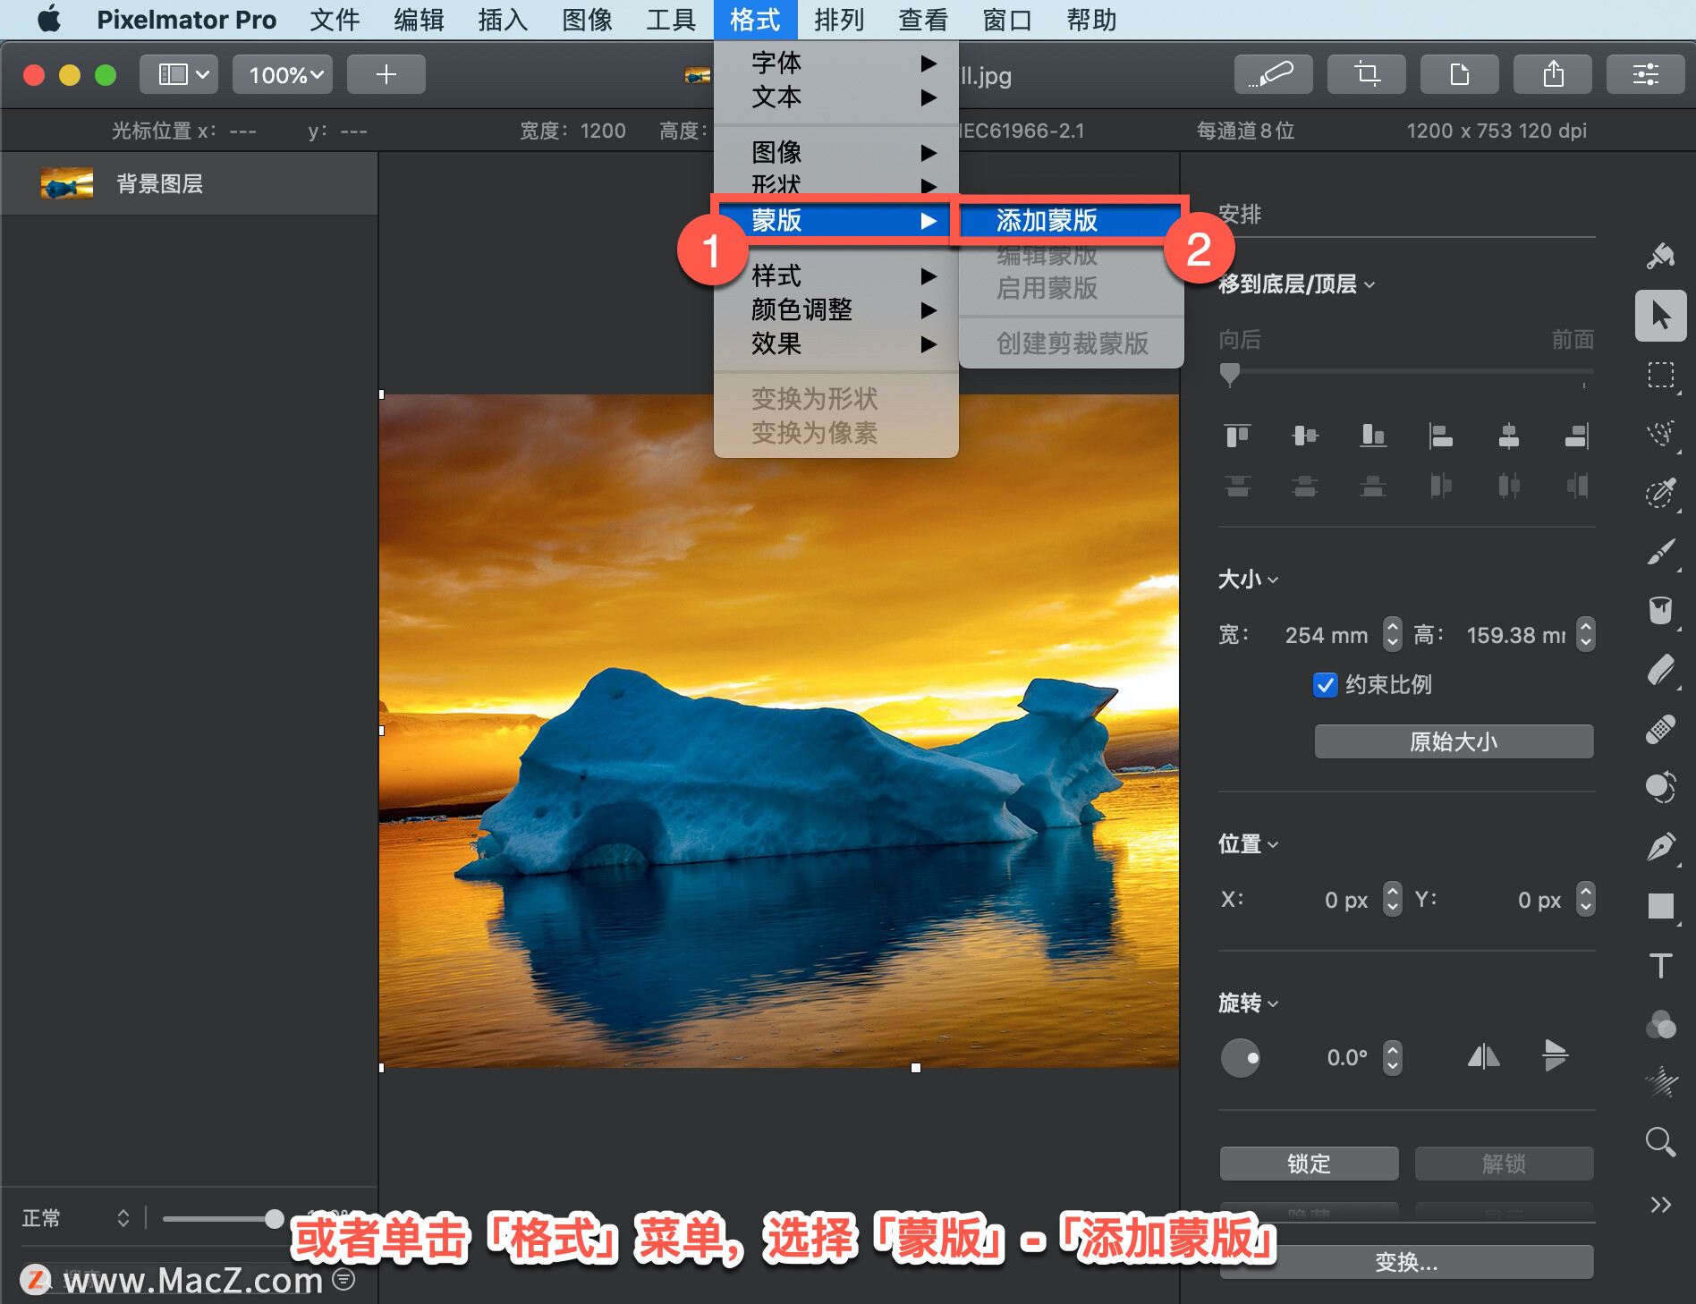Image resolution: width=1696 pixels, height=1304 pixels.
Task: Click the 锁定 button
Action: pos(1309,1164)
